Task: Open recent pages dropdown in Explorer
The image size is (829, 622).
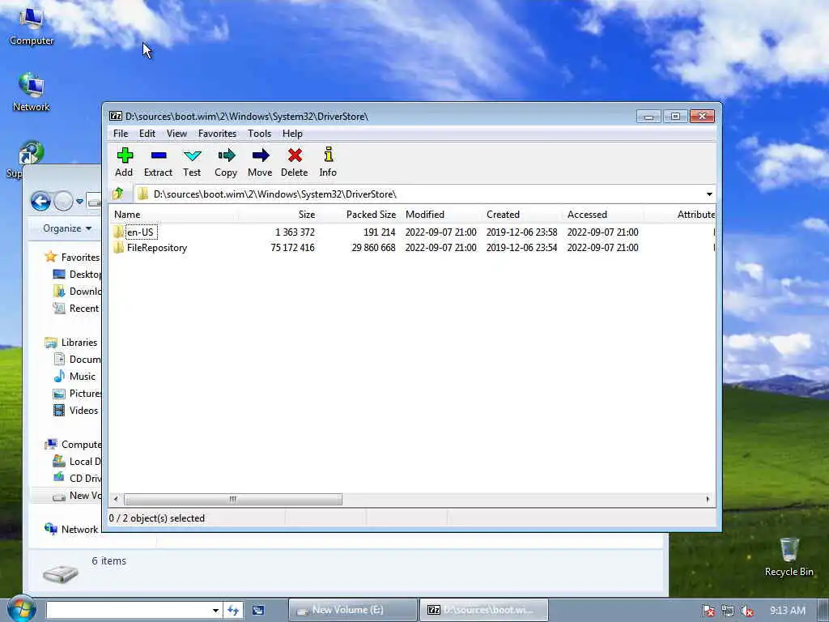Action: point(79,202)
